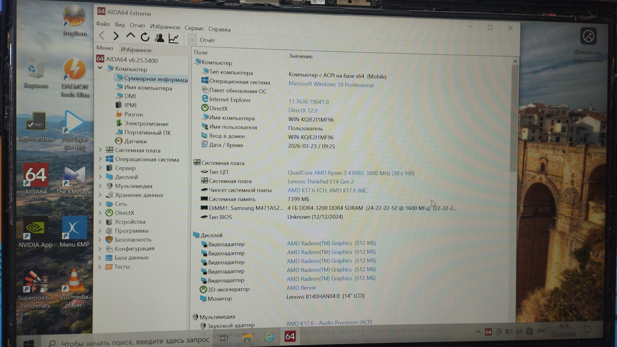Screen dimensions: 617x347
Task: Click the forward navigation arrow
Action: [x=116, y=36]
